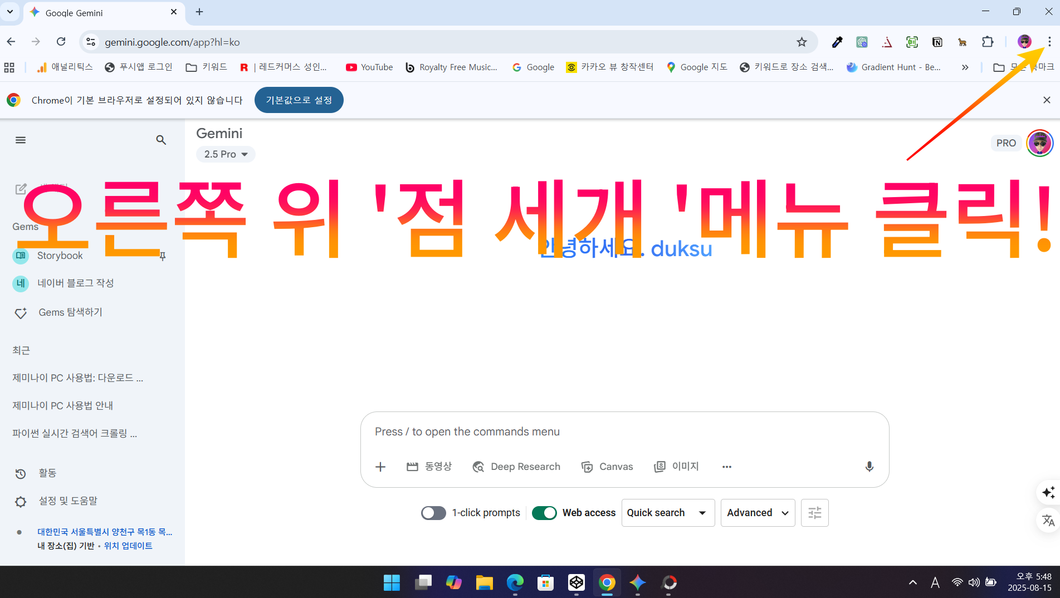The height and width of the screenshot is (598, 1060).
Task: Click the sidebar search magnifier icon
Action: point(161,140)
